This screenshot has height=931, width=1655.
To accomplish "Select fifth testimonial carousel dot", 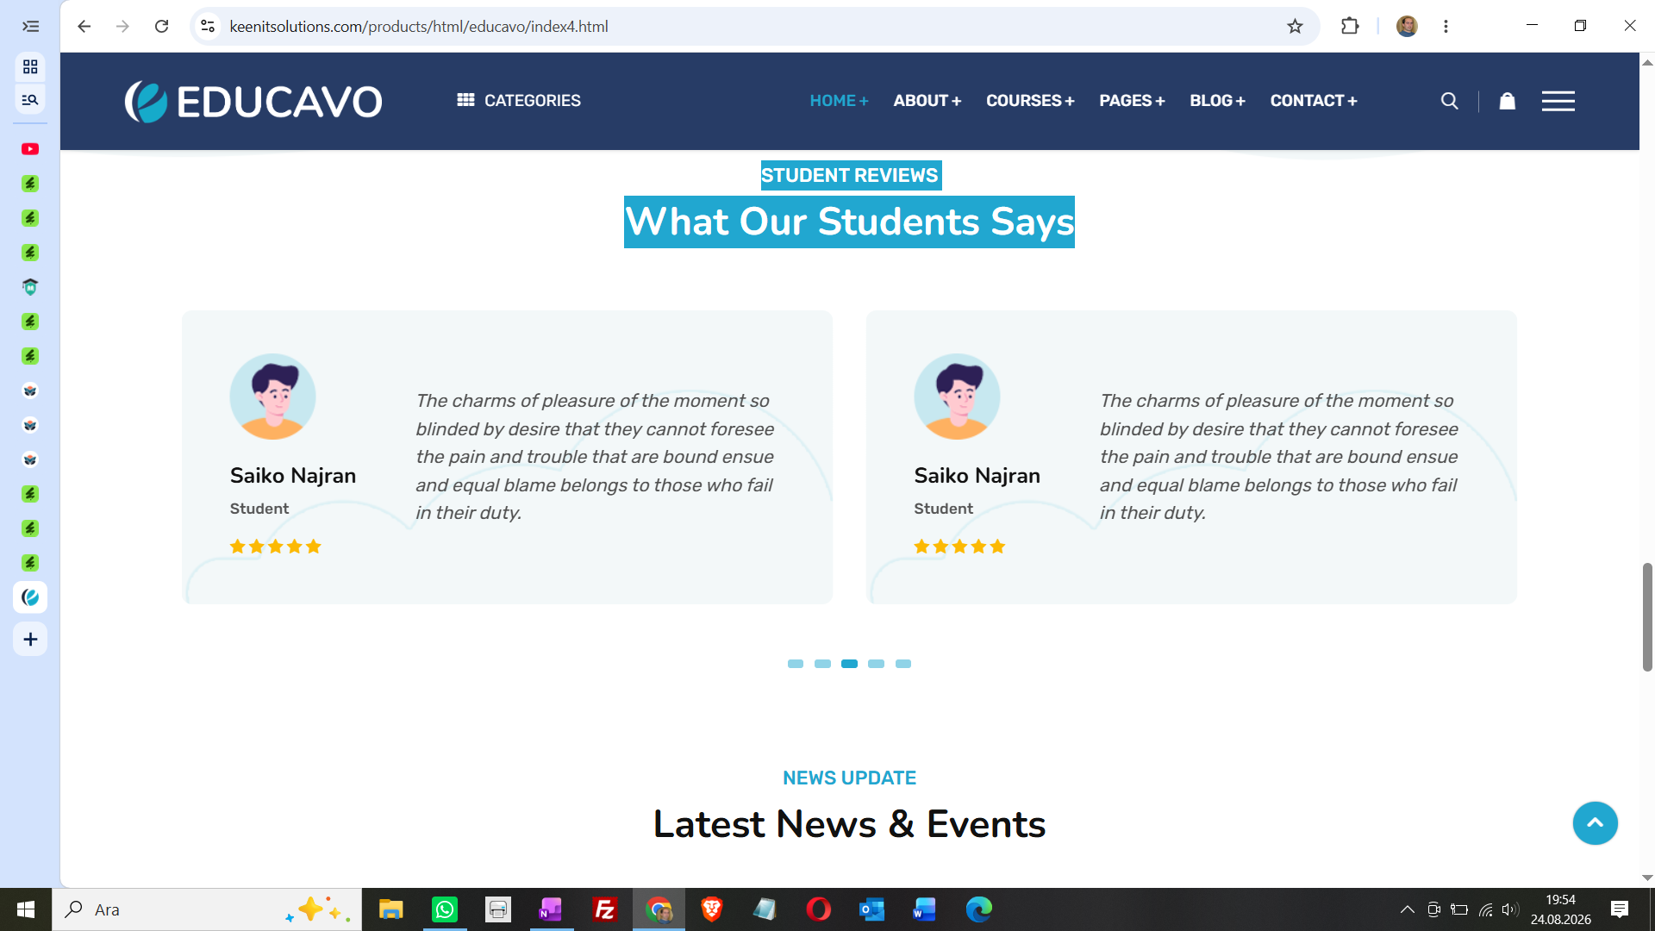I will tap(903, 664).
